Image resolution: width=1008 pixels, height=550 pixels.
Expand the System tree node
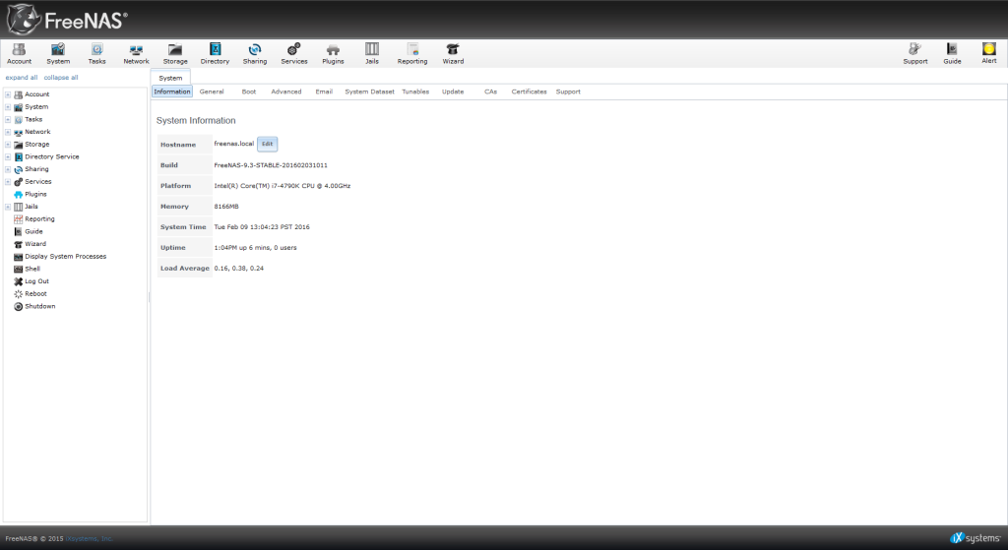(x=8, y=107)
